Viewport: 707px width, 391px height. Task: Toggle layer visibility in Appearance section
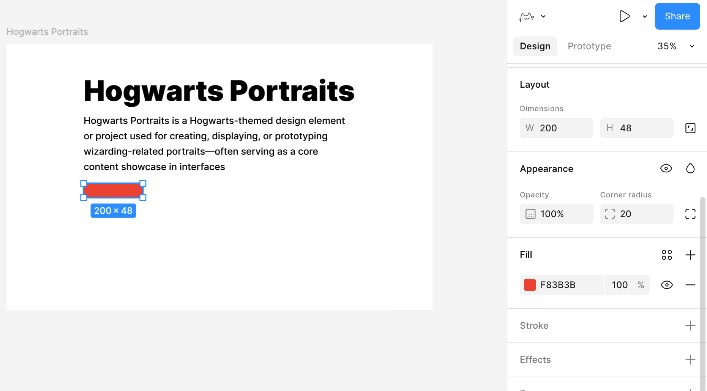pyautogui.click(x=666, y=168)
